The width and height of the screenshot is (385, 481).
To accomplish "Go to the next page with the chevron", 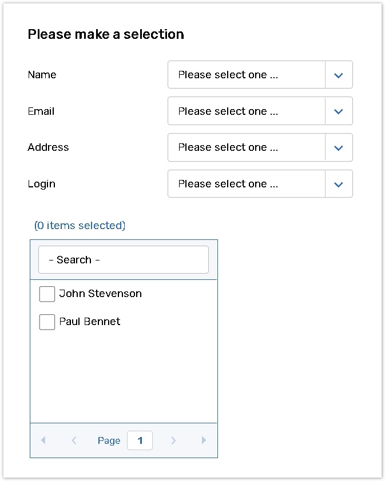I will click(173, 440).
